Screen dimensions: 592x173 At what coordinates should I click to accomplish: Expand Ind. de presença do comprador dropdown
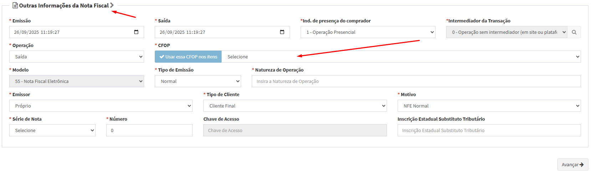[x=368, y=32]
